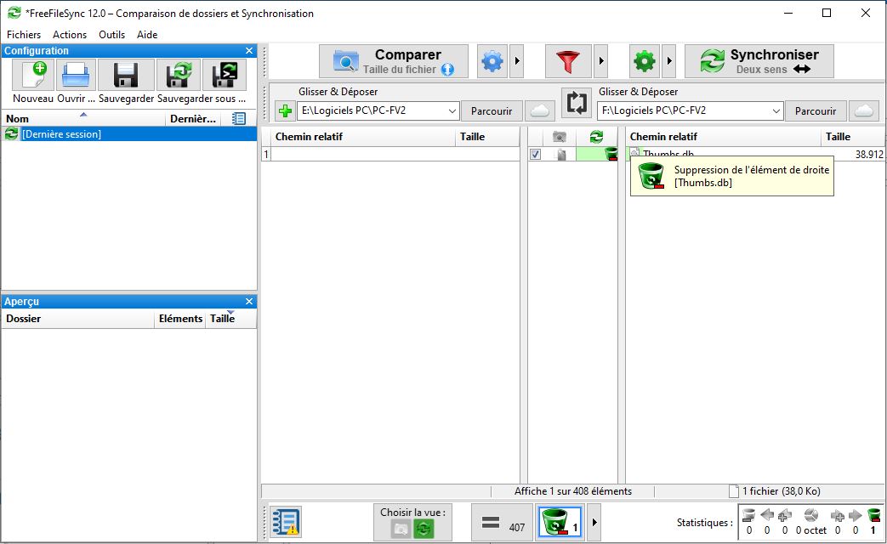Image resolution: width=887 pixels, height=544 pixels.
Task: Swap sides with the swap icon
Action: click(577, 104)
